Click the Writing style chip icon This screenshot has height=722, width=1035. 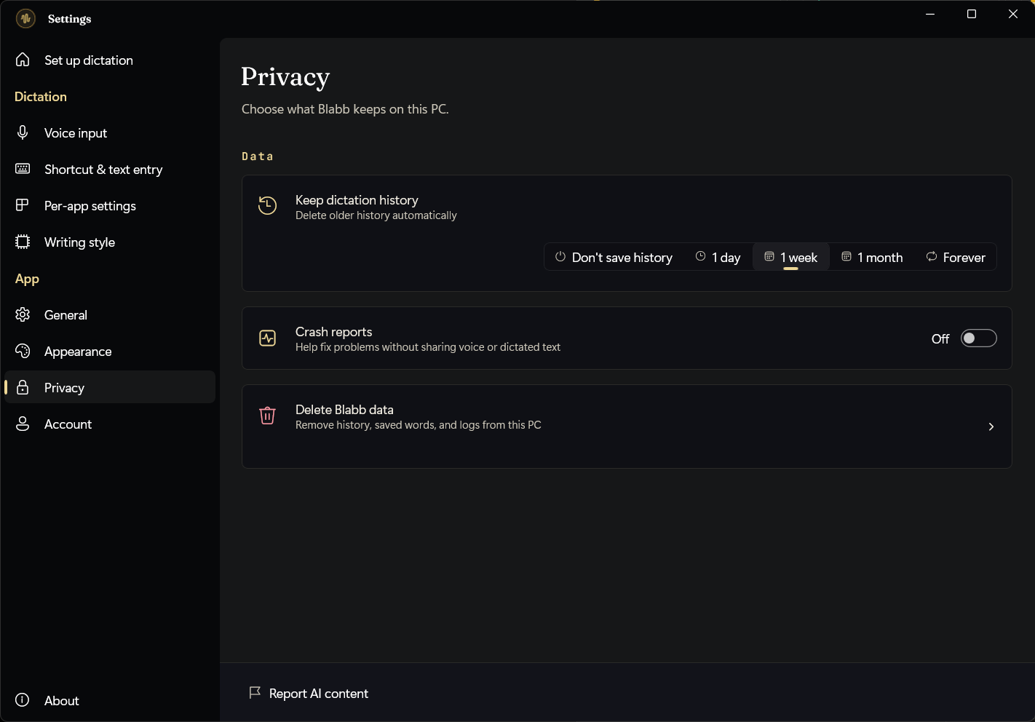click(x=23, y=242)
